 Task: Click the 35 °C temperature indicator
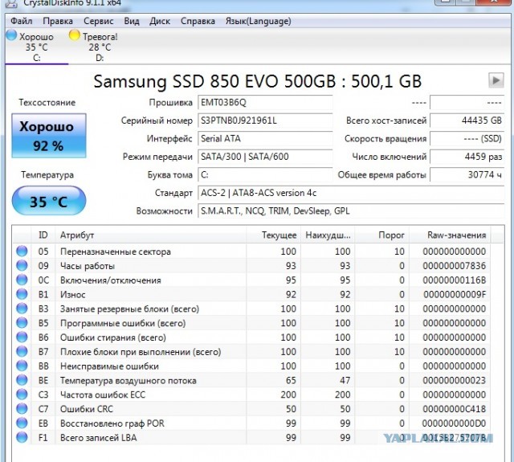pyautogui.click(x=49, y=201)
